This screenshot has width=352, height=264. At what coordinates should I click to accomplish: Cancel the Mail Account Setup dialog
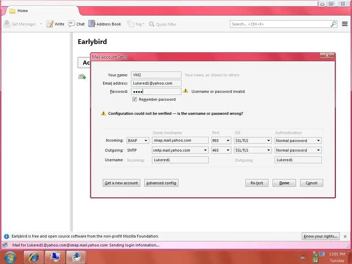point(311,183)
